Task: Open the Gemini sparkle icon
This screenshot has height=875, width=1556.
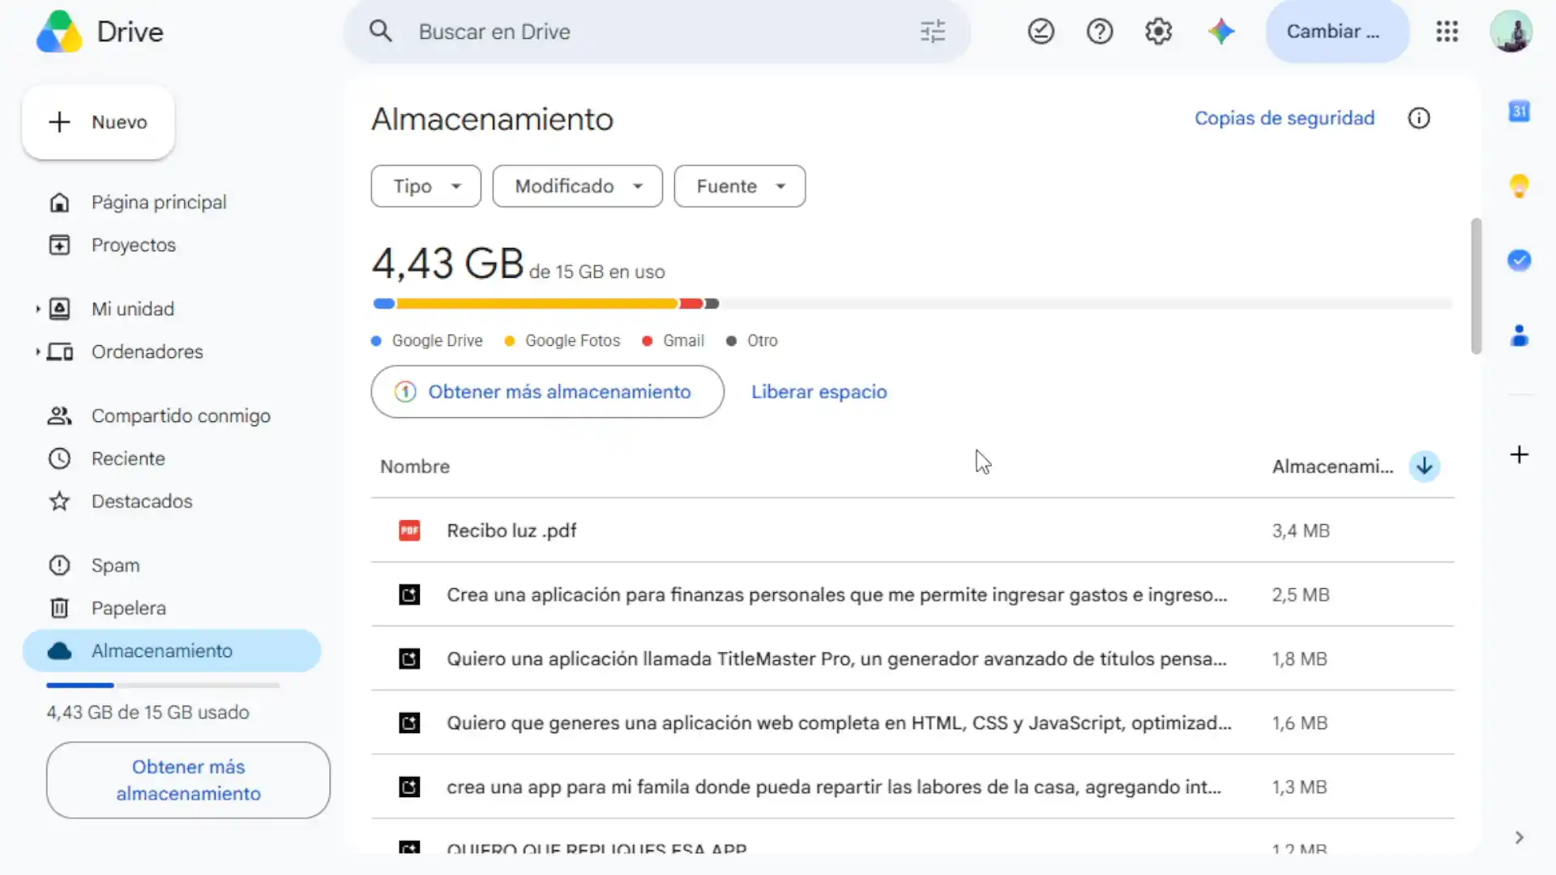Action: coord(1220,32)
